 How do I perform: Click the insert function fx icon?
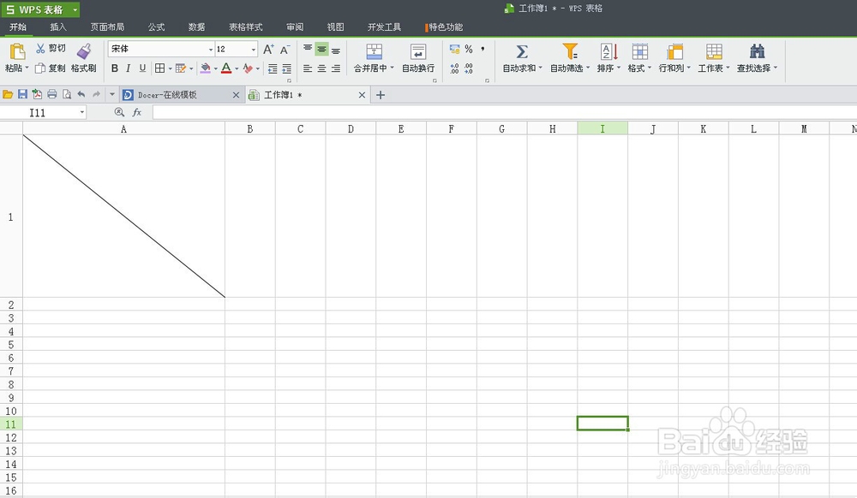136,112
